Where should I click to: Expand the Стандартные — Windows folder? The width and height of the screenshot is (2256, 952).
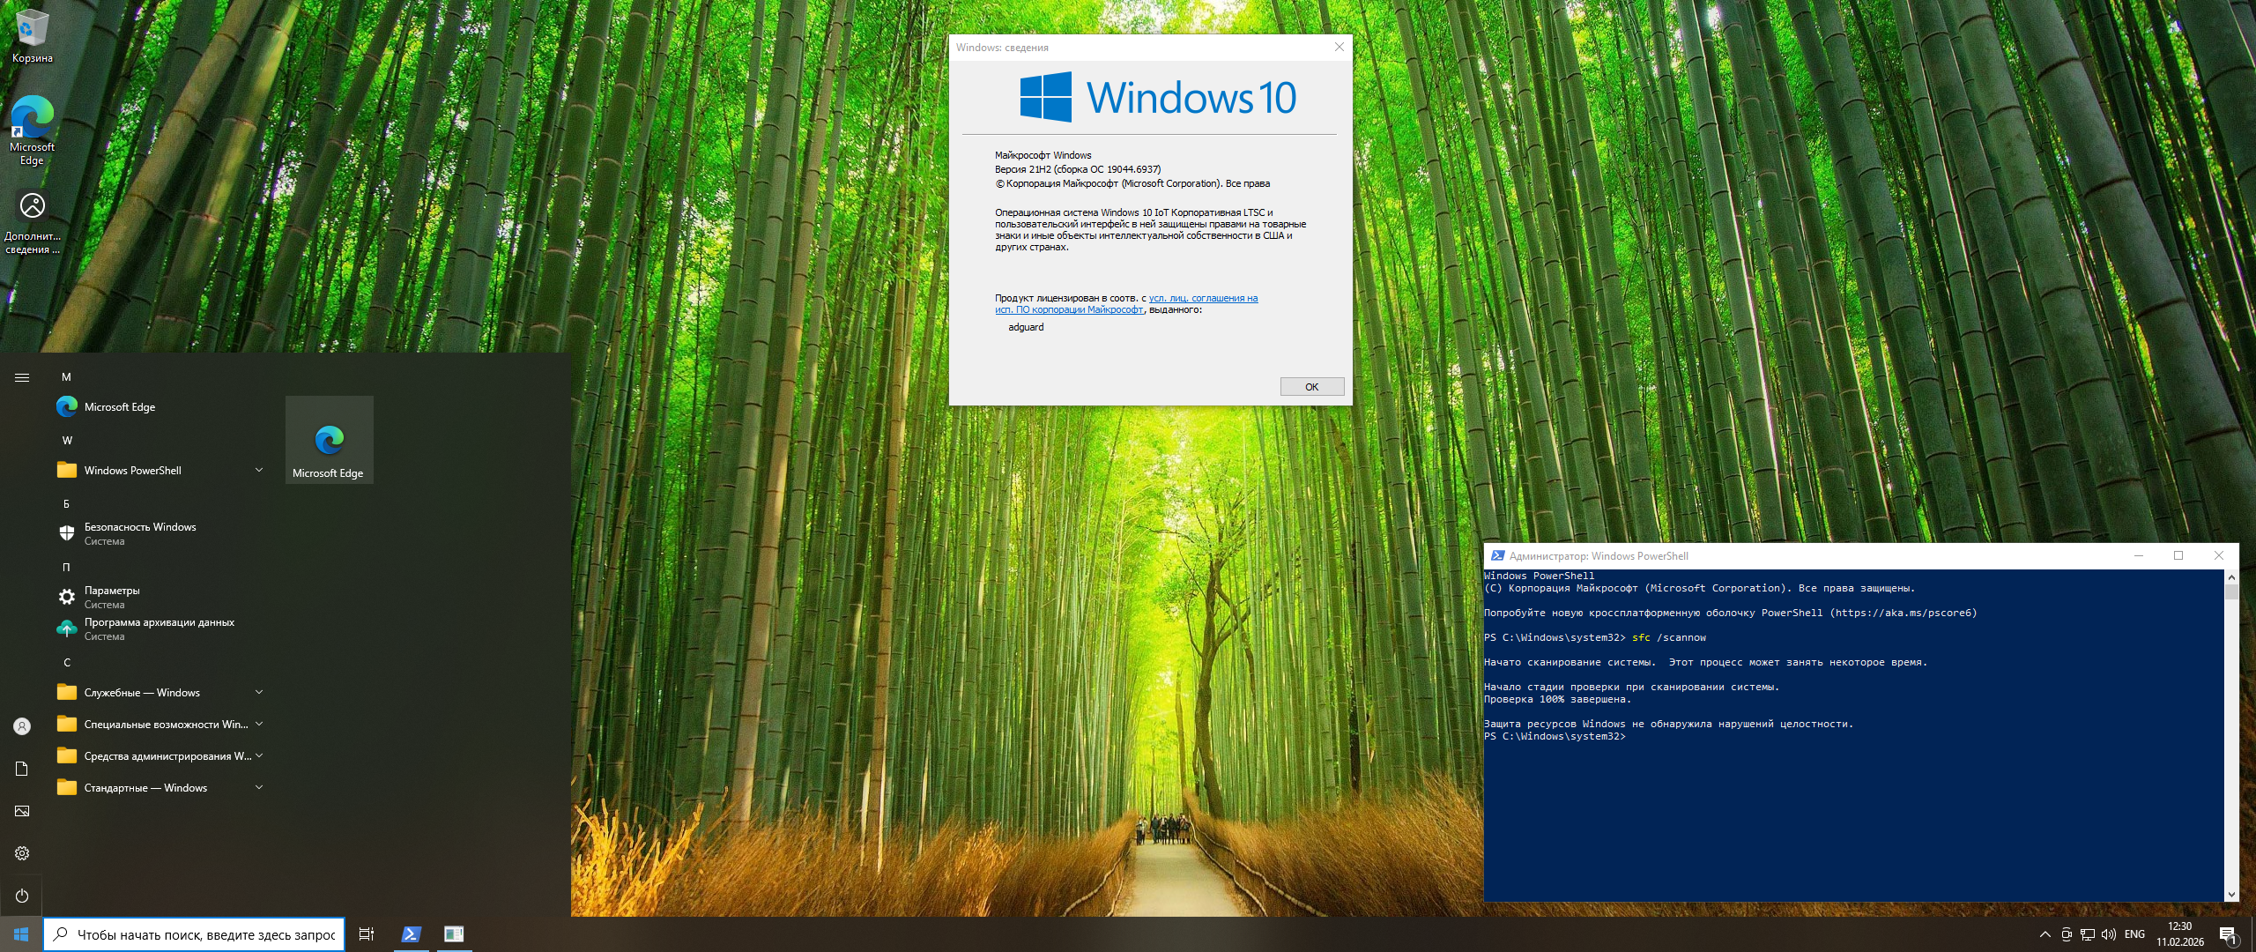(x=160, y=788)
